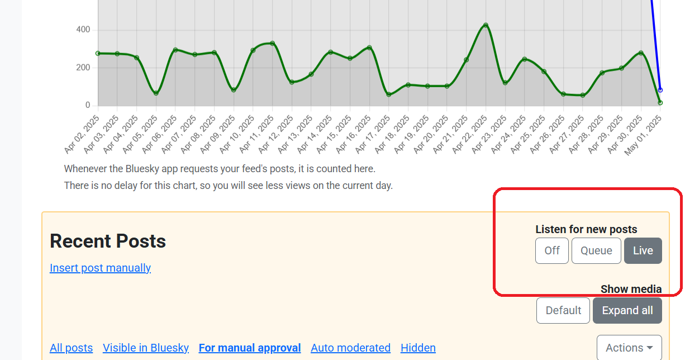Click the Apr 17 green data point
Screen dimensions: 685x360
388,94
